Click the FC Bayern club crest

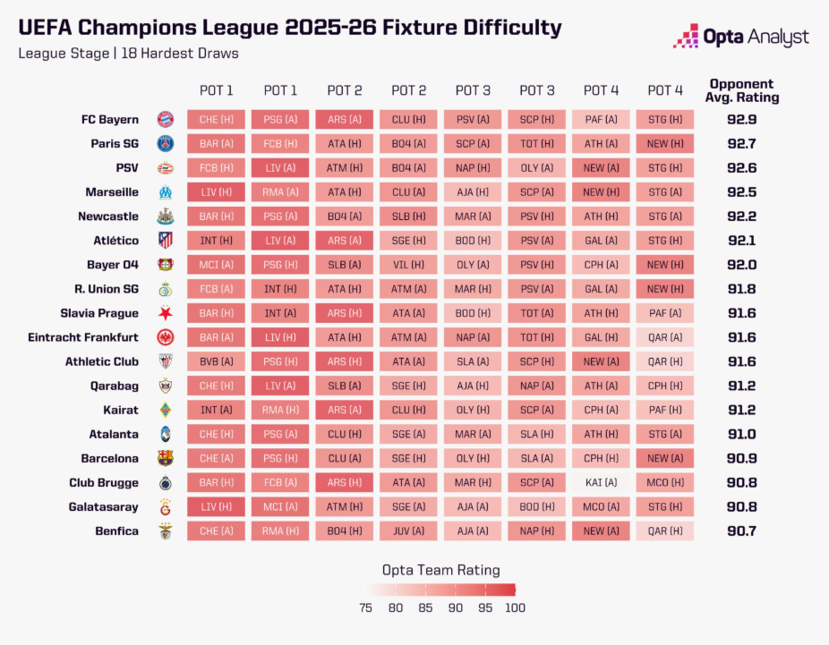pos(166,119)
